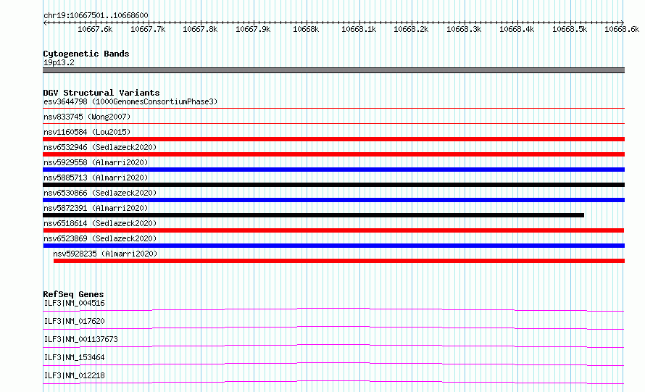Click the shorter black bar under nsv5872391
The width and height of the screenshot is (645, 392).
[x=314, y=215]
